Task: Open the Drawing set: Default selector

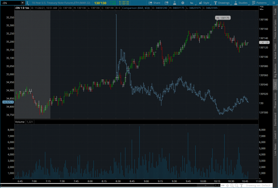Action: click(258, 185)
